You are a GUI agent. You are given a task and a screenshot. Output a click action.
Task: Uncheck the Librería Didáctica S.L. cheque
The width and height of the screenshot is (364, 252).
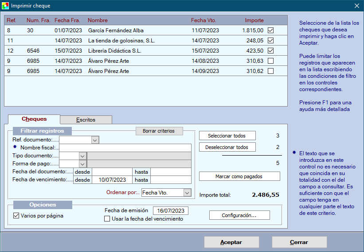270,51
